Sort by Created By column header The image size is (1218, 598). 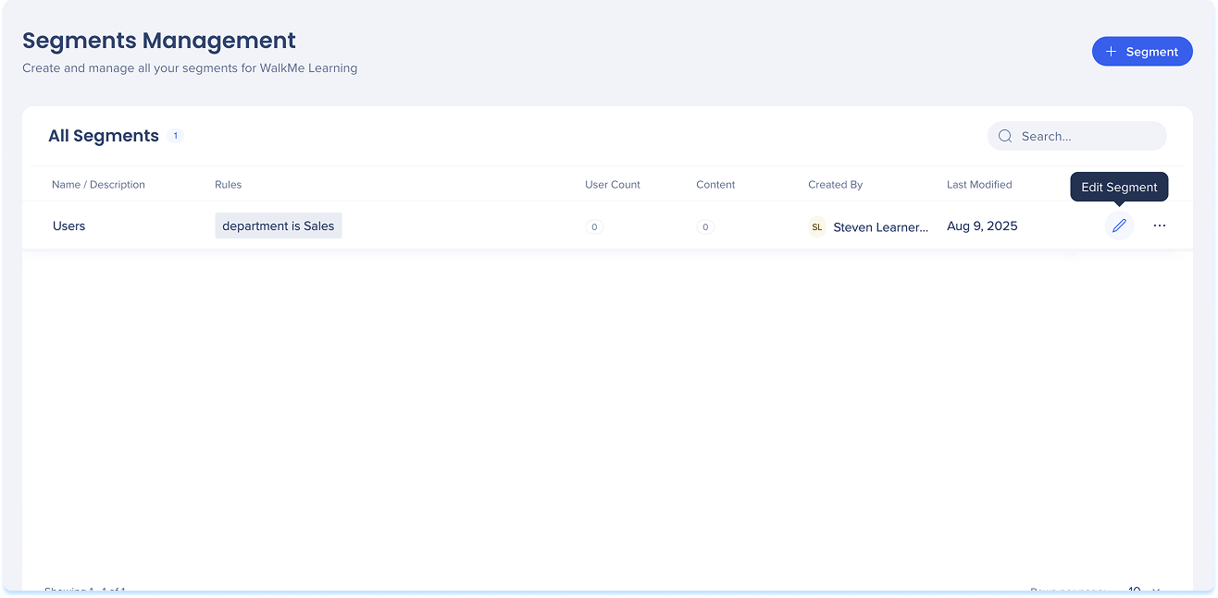coord(835,185)
